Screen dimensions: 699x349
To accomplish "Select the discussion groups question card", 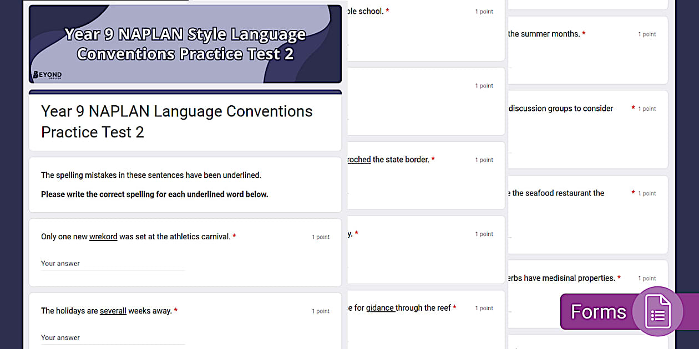I will [588, 129].
